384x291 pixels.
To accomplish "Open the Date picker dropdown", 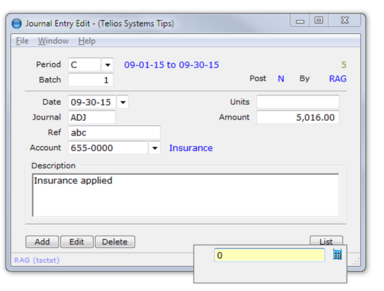I will pos(123,102).
